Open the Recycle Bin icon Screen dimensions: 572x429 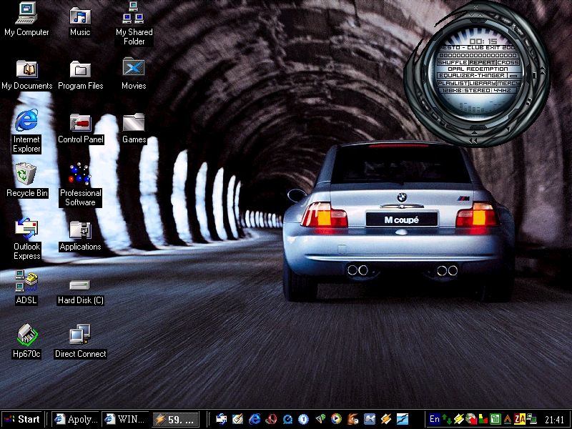[x=26, y=174]
